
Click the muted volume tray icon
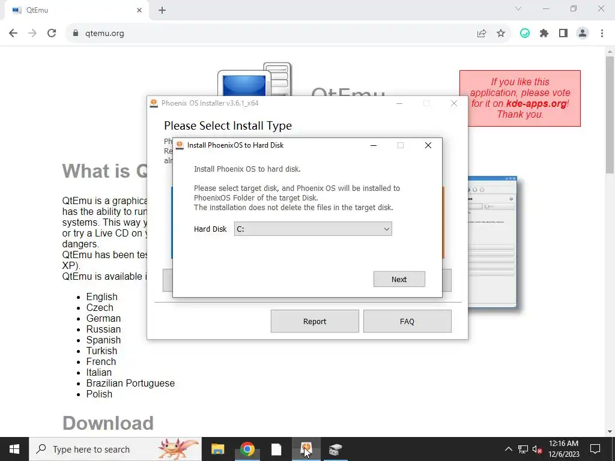click(x=538, y=449)
